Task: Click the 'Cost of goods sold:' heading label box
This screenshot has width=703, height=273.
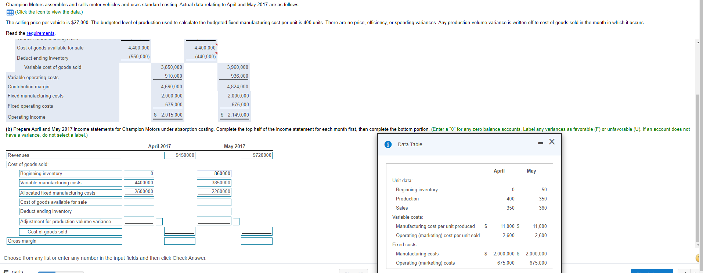Action: coord(64,165)
